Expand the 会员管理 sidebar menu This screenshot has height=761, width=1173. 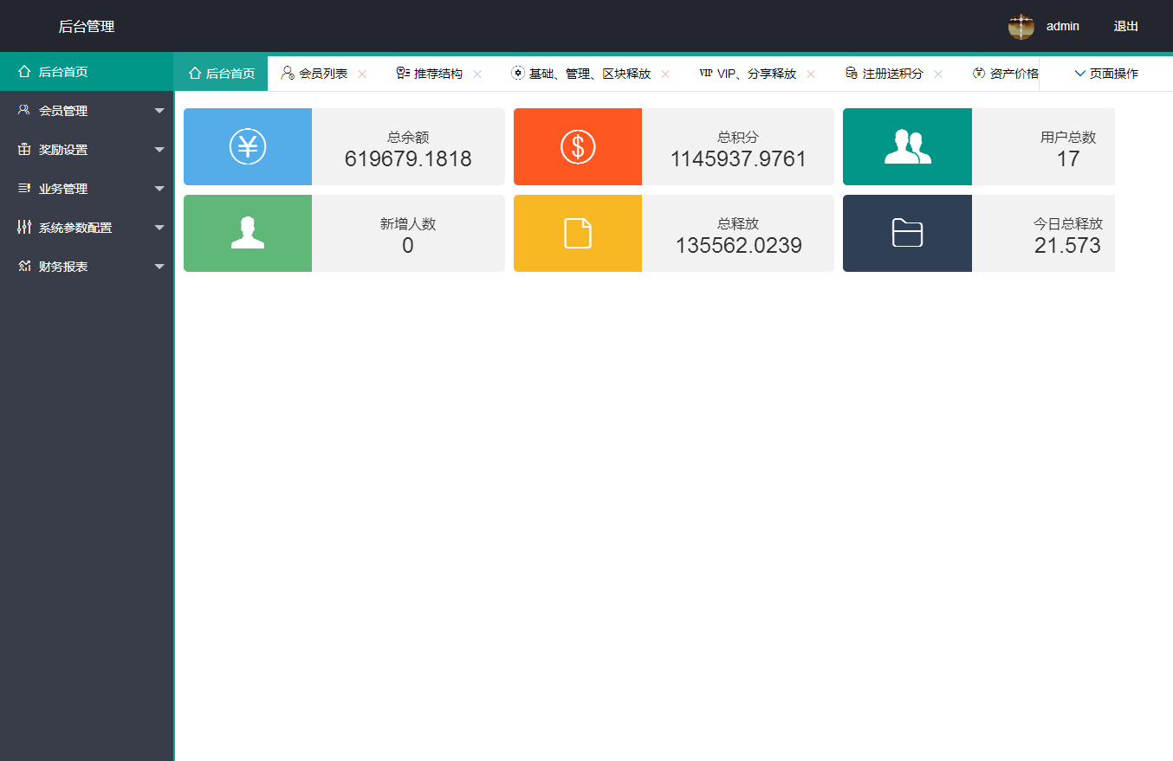[87, 111]
